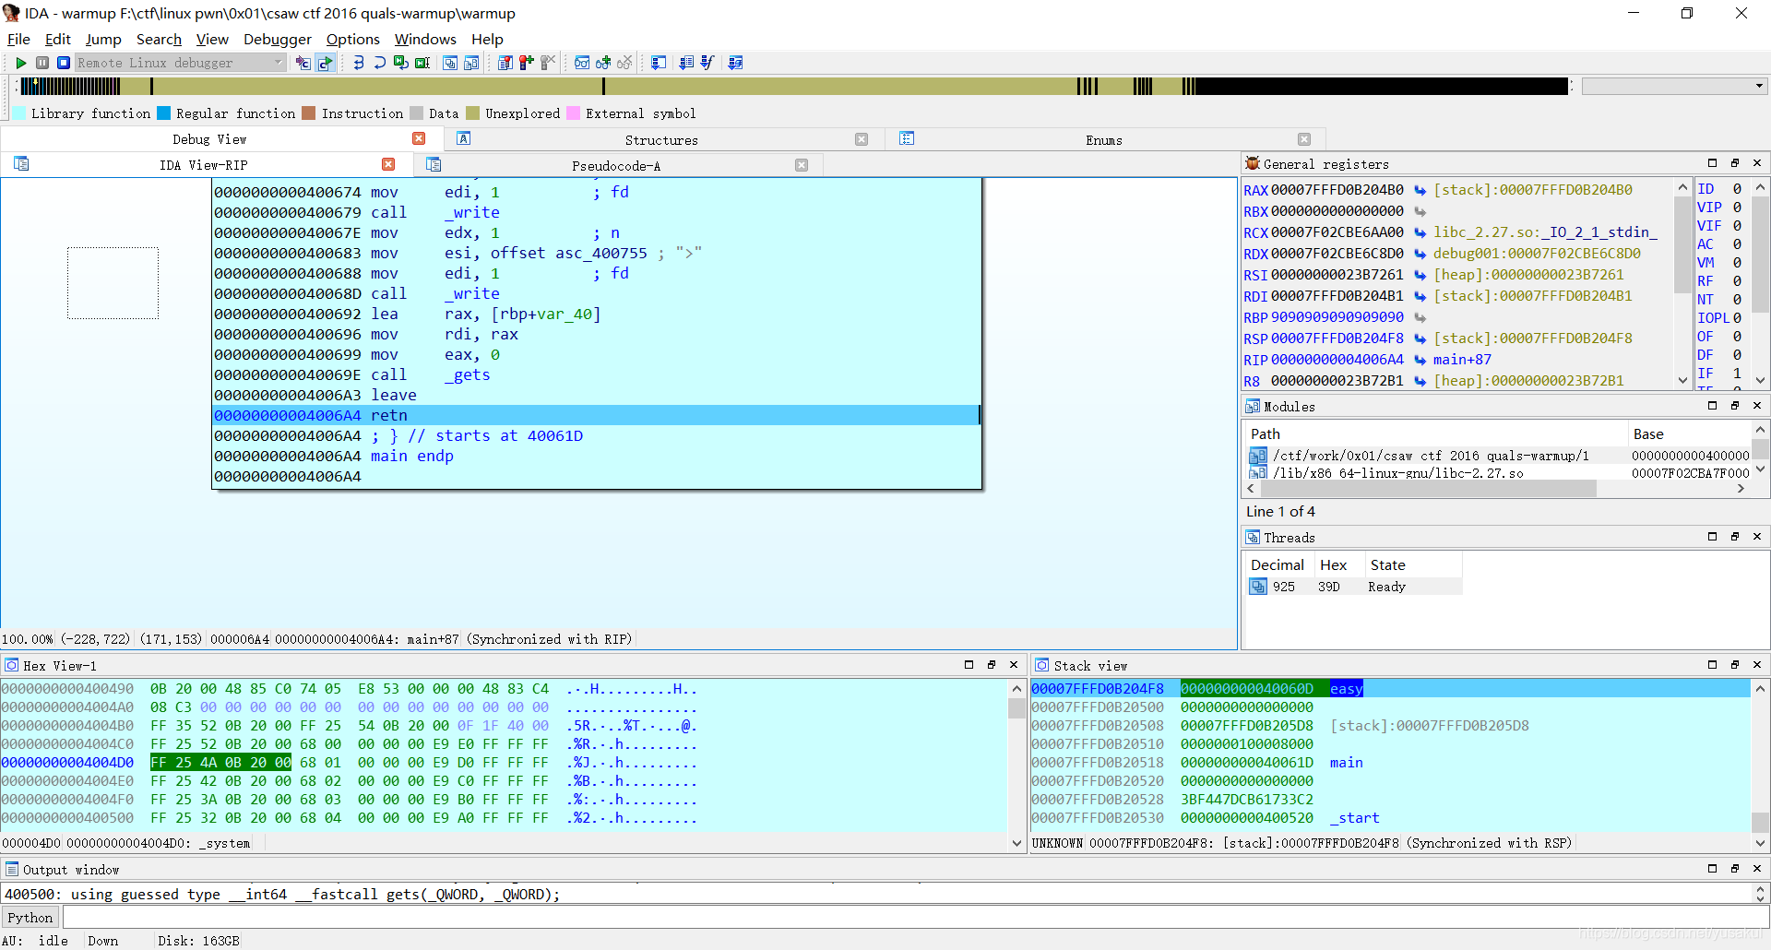Open the Windows menu
Image resolution: width=1771 pixels, height=950 pixels.
pyautogui.click(x=425, y=39)
